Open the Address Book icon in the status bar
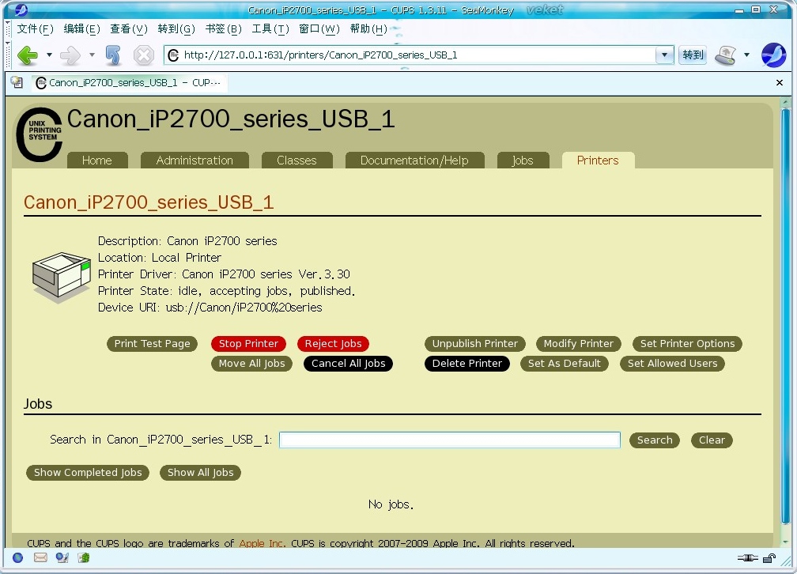 click(x=84, y=557)
